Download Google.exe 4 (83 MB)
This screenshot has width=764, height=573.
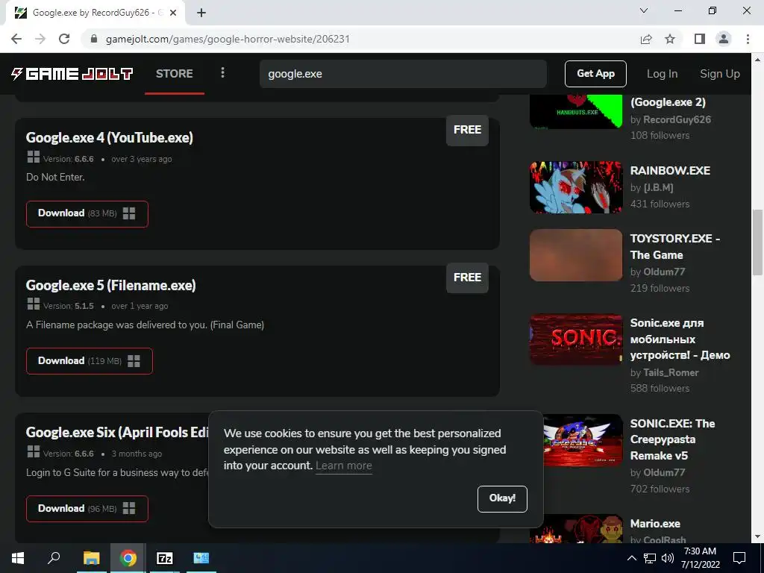click(87, 213)
